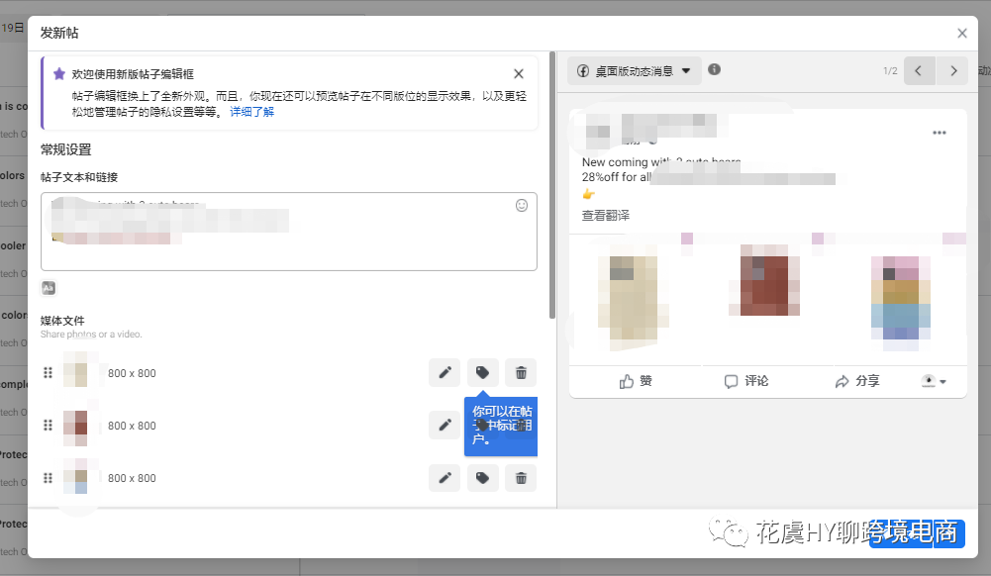Screen dimensions: 991x576
Task: Tag users on the first media file
Action: click(482, 372)
